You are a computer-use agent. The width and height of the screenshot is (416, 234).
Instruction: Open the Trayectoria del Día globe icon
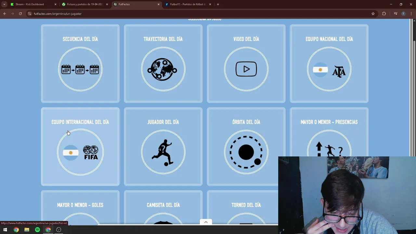[x=163, y=69]
